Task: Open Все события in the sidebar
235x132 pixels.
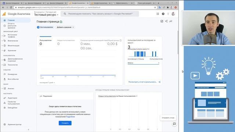Action: (x=13, y=79)
